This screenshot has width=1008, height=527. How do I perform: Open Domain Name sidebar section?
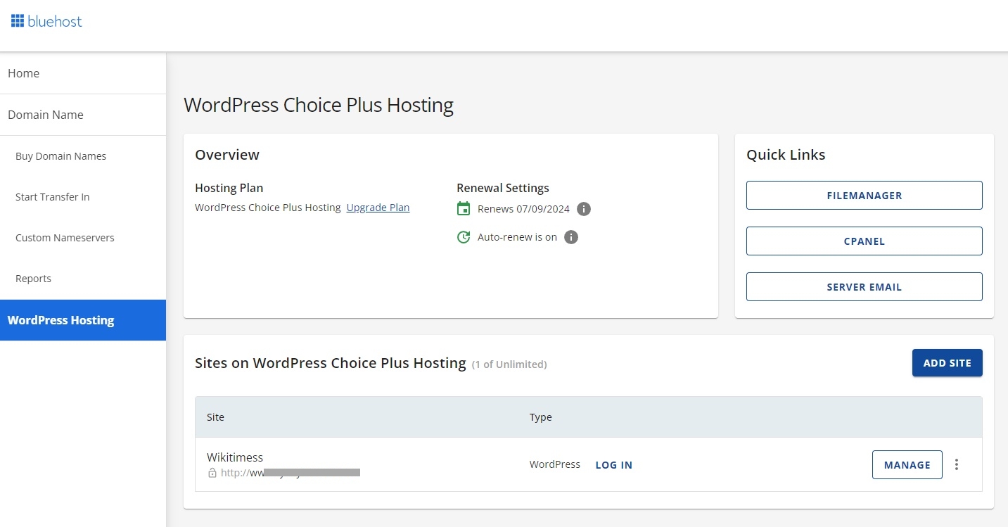tap(83, 115)
